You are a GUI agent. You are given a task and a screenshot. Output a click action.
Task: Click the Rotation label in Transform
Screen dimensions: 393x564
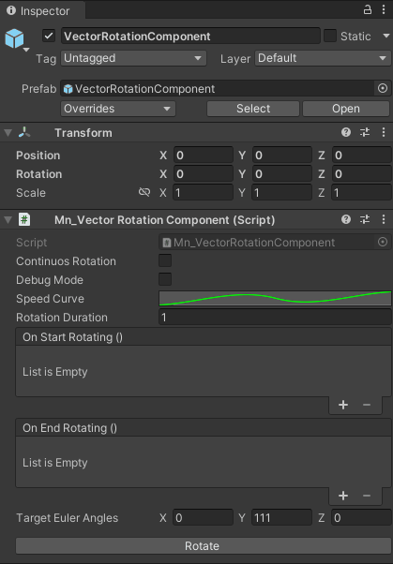coord(38,173)
